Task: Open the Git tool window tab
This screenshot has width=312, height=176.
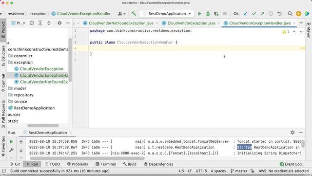Action: pyautogui.click(x=15, y=164)
